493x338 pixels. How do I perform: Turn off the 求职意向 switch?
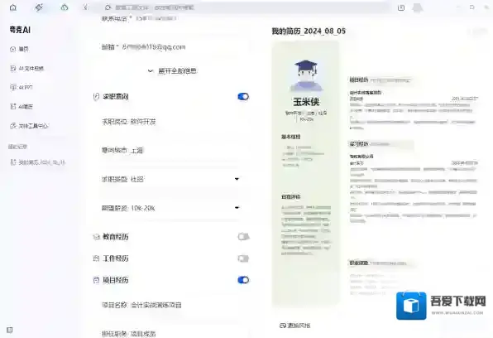tap(243, 96)
